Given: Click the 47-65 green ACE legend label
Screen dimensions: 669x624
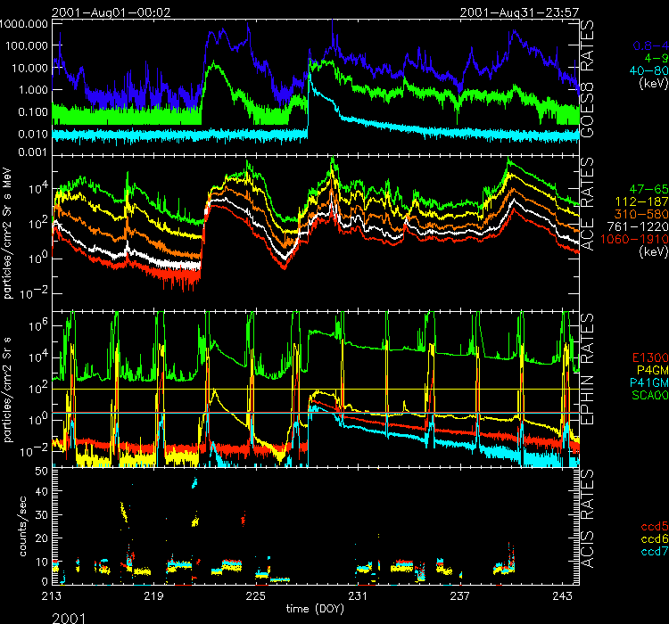Looking at the screenshot, I should pyautogui.click(x=644, y=192).
